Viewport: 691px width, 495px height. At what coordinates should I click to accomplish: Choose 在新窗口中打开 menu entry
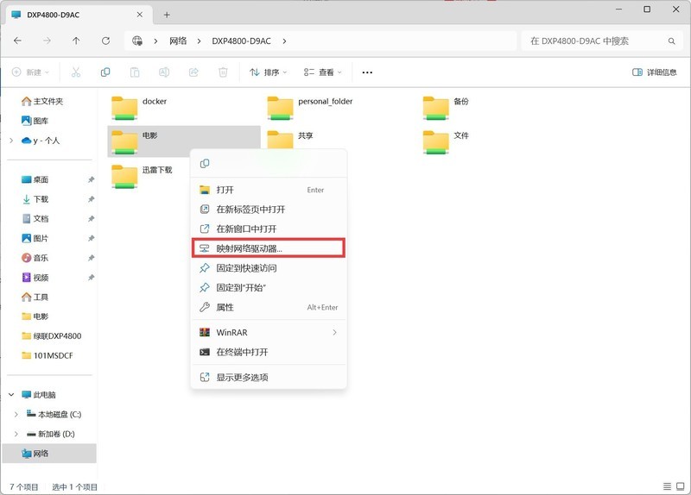pos(269,229)
